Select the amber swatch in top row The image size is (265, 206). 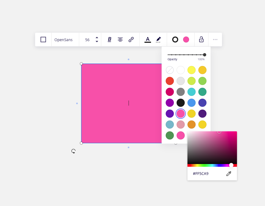point(202,70)
